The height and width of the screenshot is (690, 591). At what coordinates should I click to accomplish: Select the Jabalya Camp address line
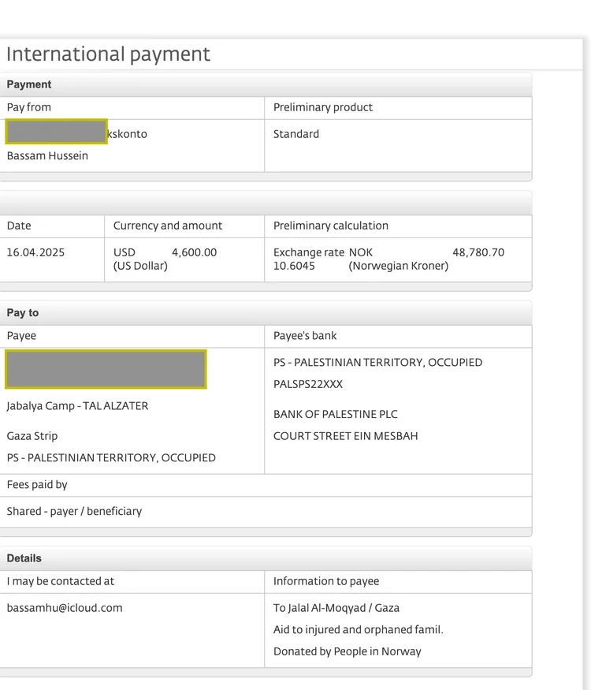(x=77, y=406)
